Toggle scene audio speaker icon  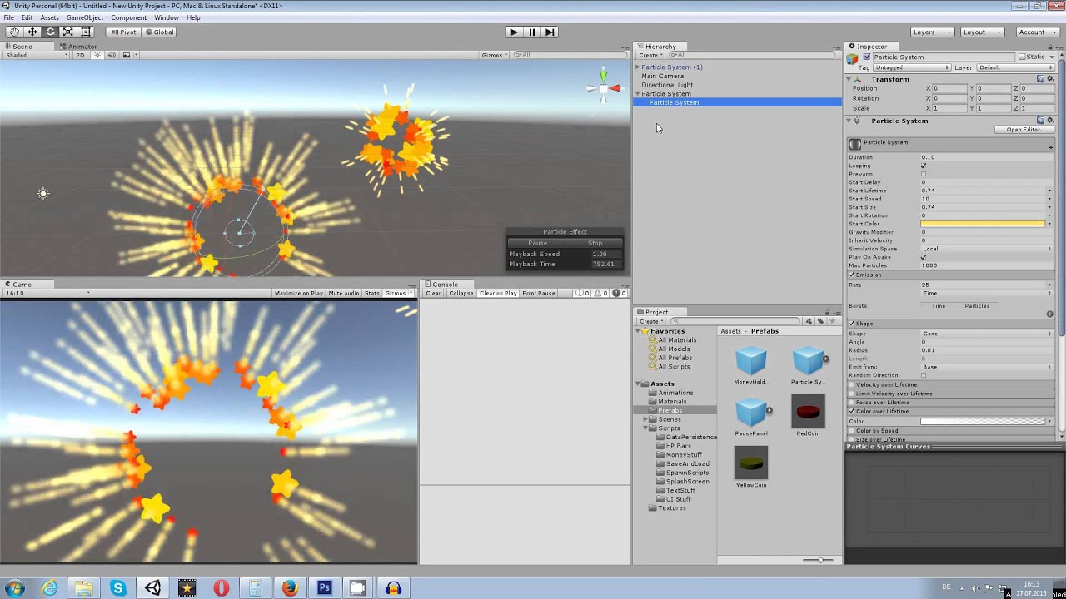click(x=112, y=55)
